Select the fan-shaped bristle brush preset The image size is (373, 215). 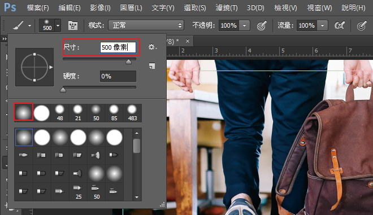(x=96, y=155)
